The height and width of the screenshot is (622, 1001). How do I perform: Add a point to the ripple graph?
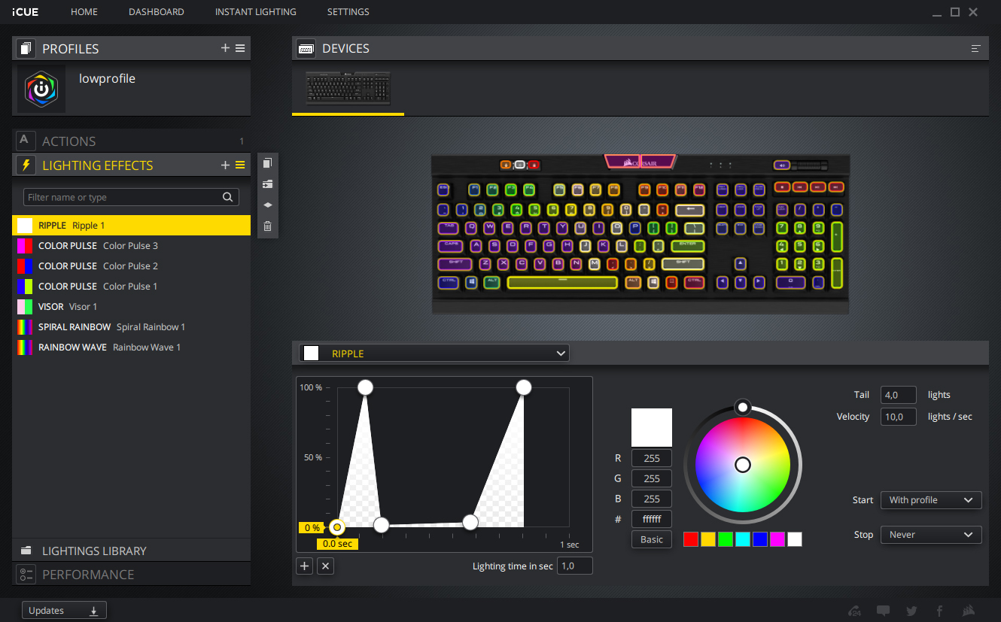pos(305,566)
